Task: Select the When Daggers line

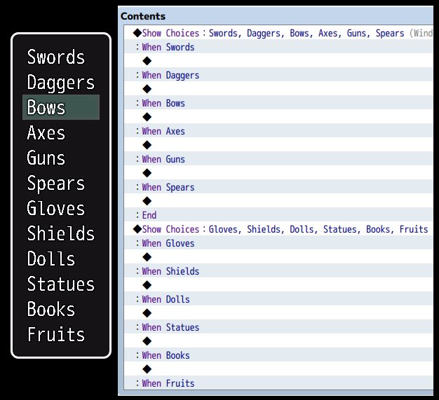Action: point(278,75)
